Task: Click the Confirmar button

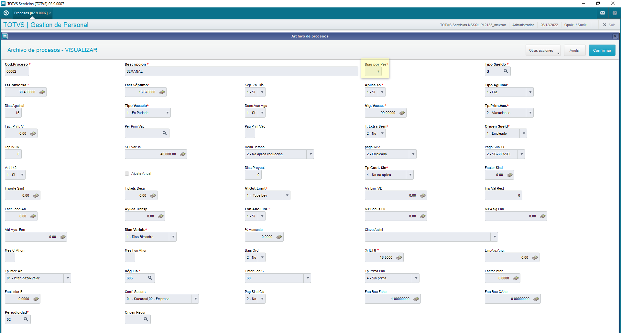Action: point(602,50)
